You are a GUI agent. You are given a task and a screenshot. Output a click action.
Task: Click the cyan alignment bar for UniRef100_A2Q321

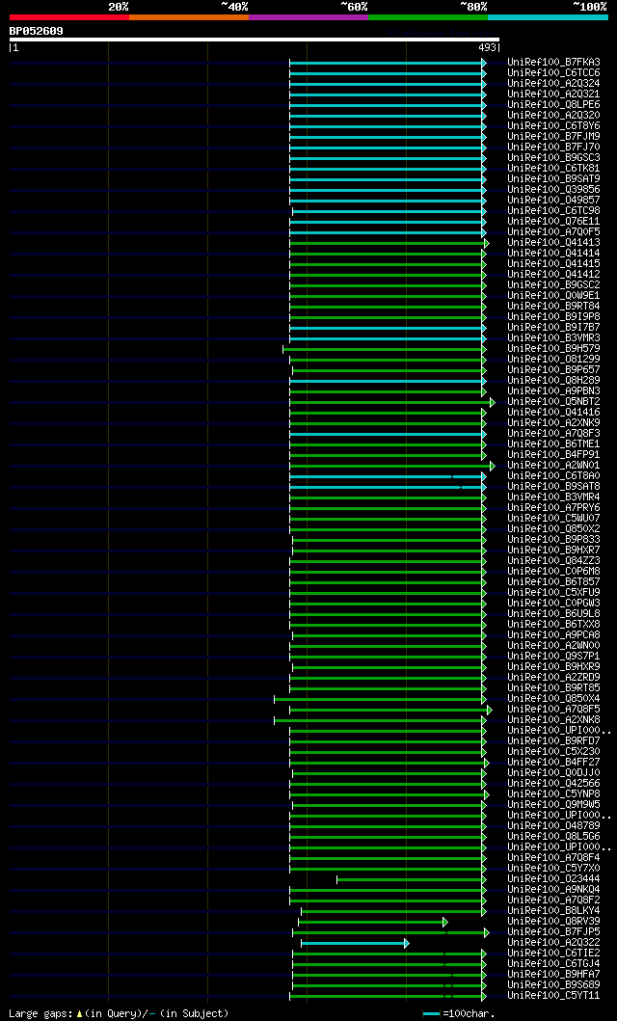point(388,94)
